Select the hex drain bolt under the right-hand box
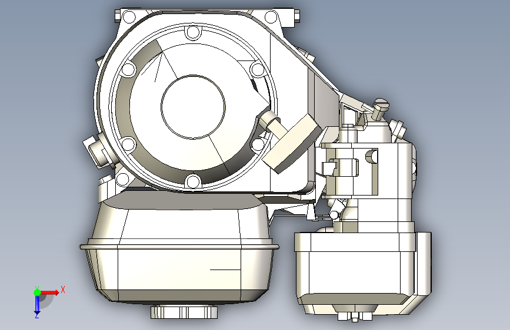The width and height of the screenshot is (510, 330). pyautogui.click(x=355, y=316)
